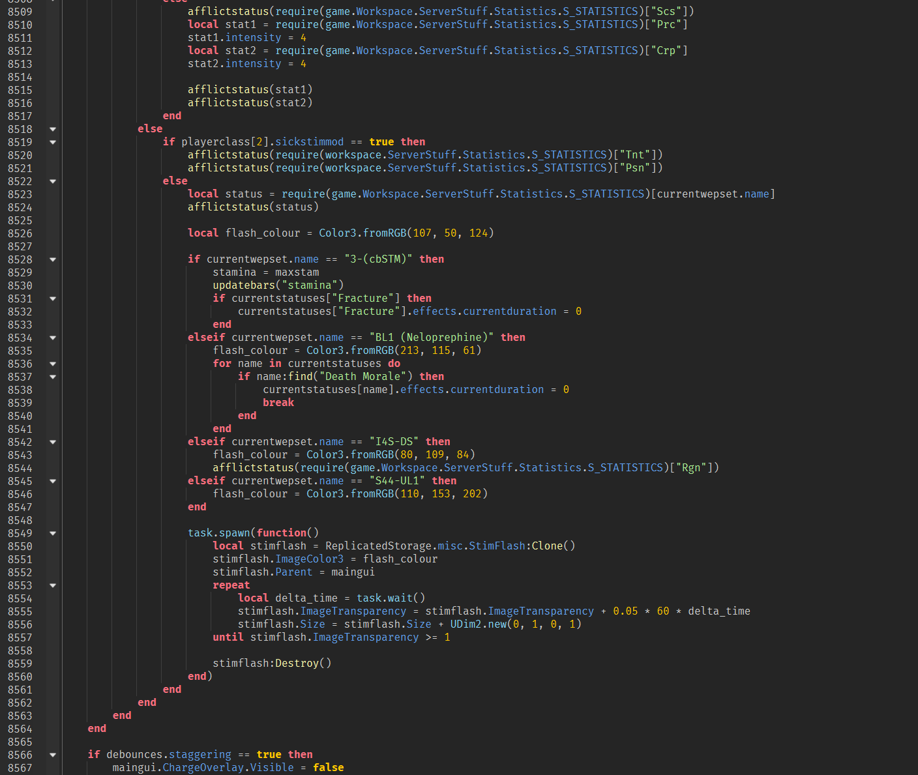This screenshot has height=775, width=918.
Task: Click the Color3.fromRGB(107, 50, 124) value
Action: tap(406, 233)
